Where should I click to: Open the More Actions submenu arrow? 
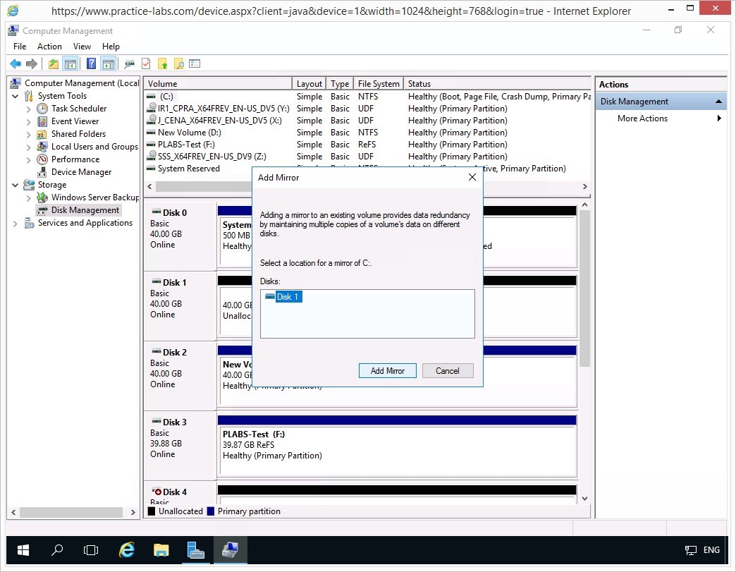(x=719, y=118)
